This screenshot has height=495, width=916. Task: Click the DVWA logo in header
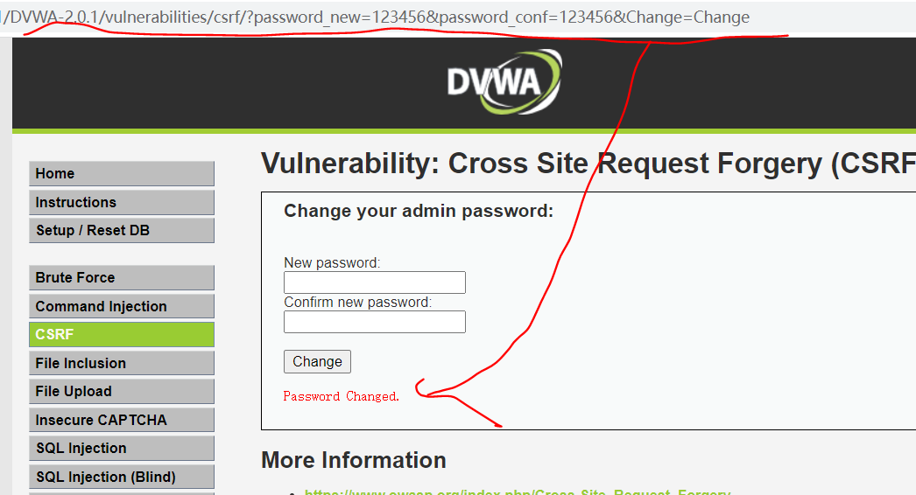(504, 81)
